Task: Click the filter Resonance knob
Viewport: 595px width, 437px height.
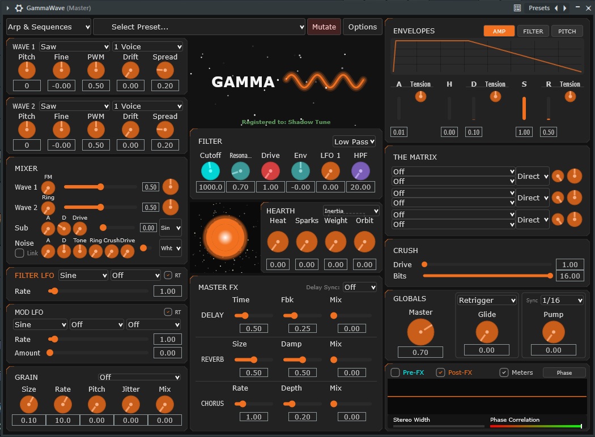Action: (x=240, y=171)
